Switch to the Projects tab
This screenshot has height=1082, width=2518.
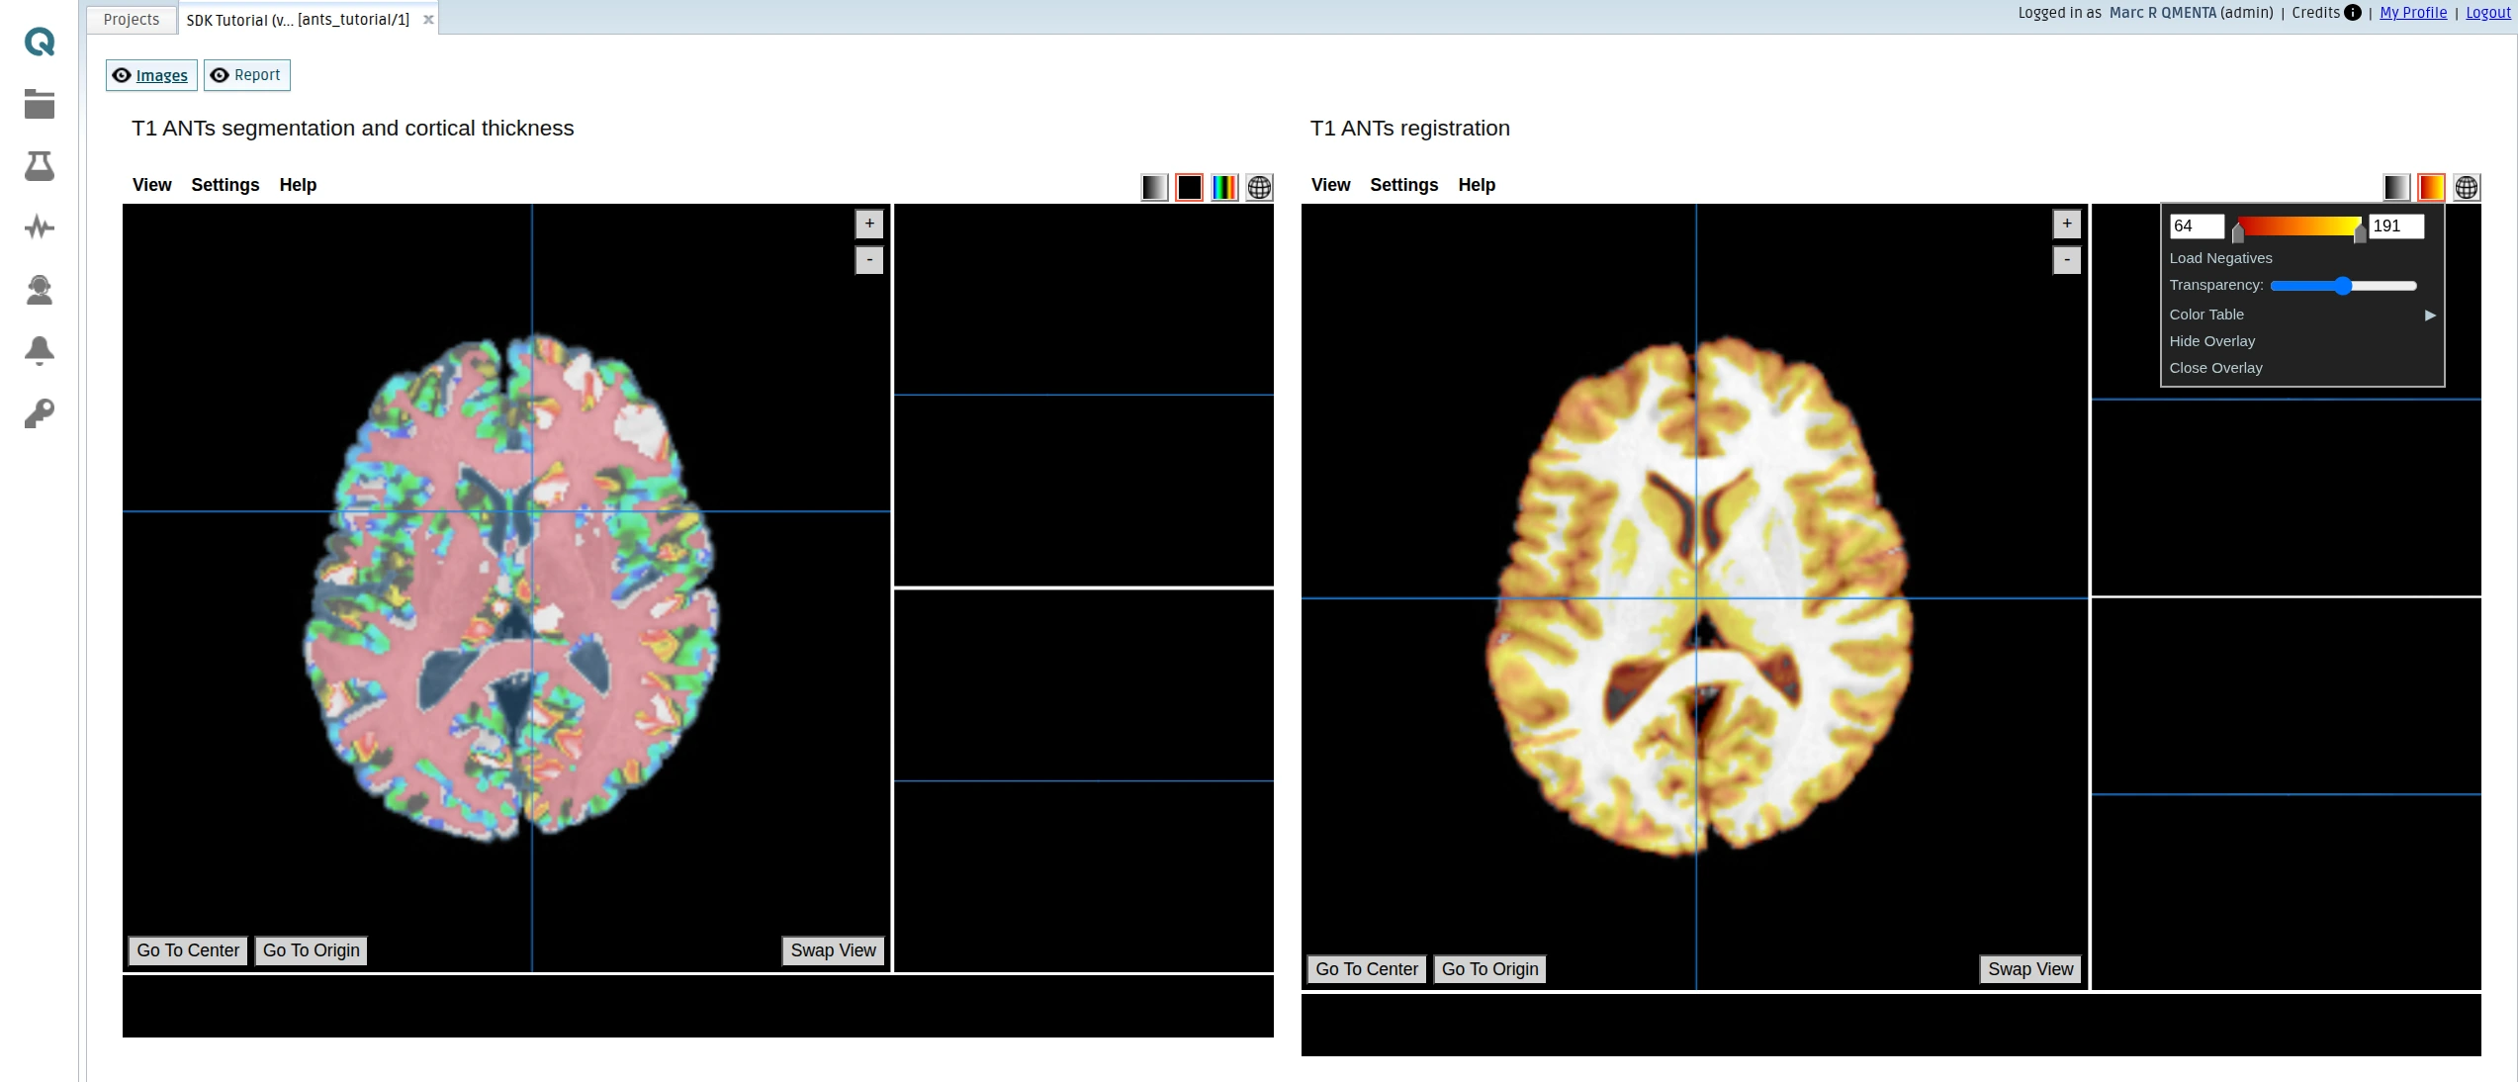coord(131,20)
